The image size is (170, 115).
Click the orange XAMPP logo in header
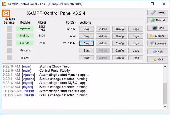[6, 13]
